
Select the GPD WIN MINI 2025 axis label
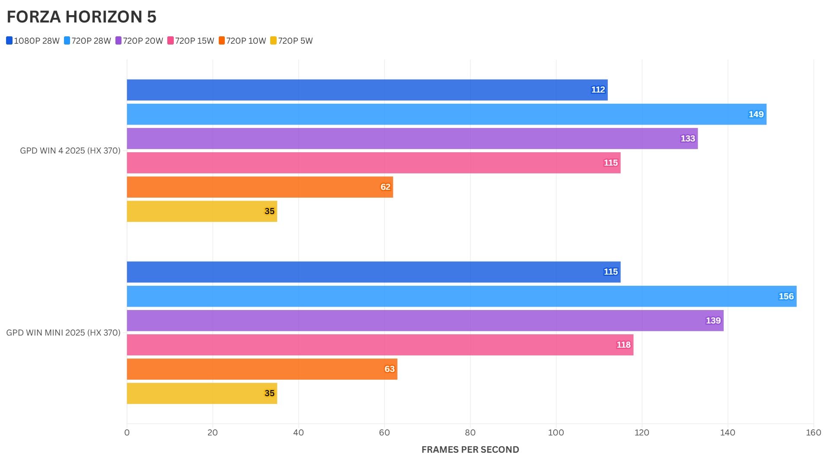click(x=63, y=333)
